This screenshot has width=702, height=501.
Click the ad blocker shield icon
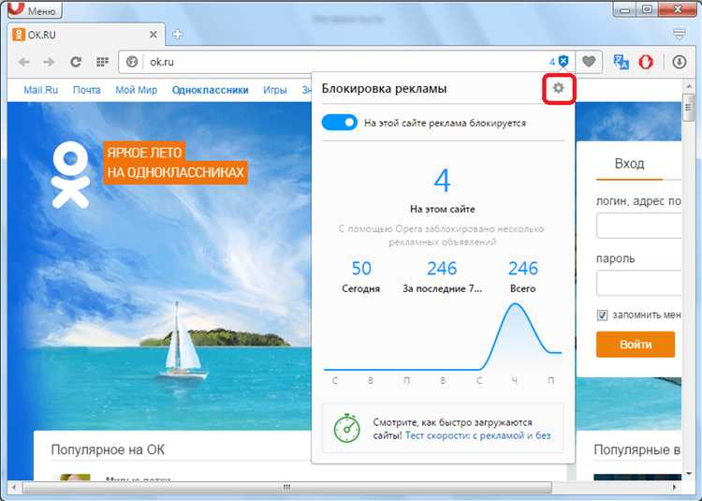(x=563, y=62)
